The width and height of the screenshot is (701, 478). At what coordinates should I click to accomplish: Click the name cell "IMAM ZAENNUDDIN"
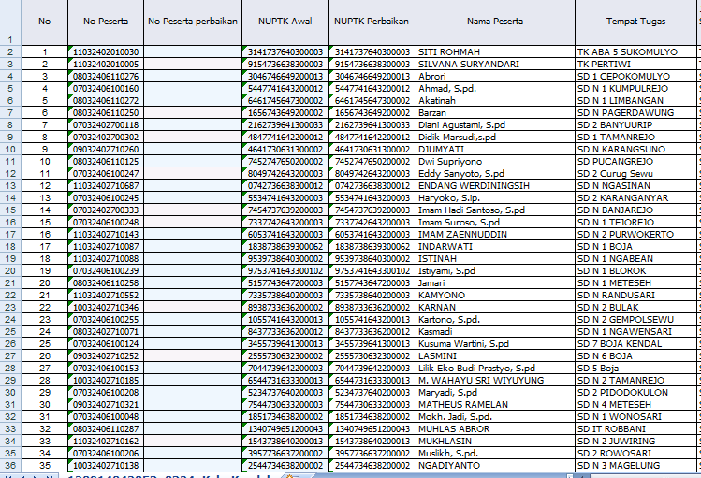(495, 235)
